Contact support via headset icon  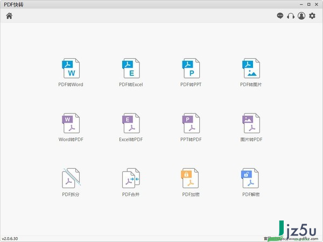(291, 16)
